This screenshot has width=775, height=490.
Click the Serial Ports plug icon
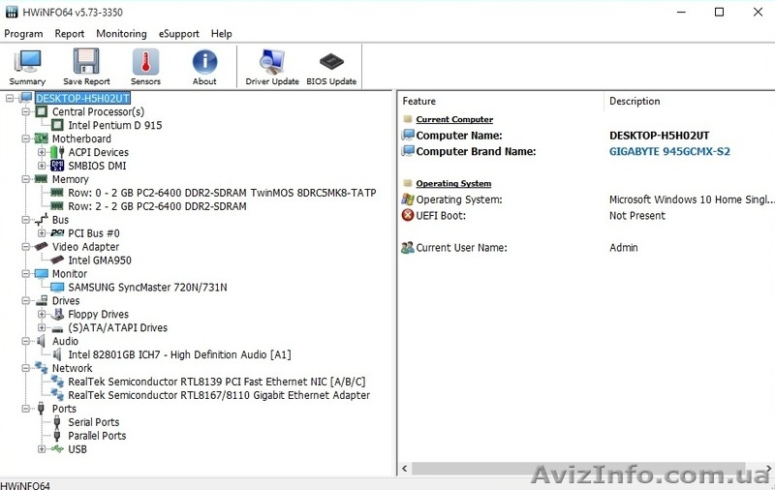57,422
